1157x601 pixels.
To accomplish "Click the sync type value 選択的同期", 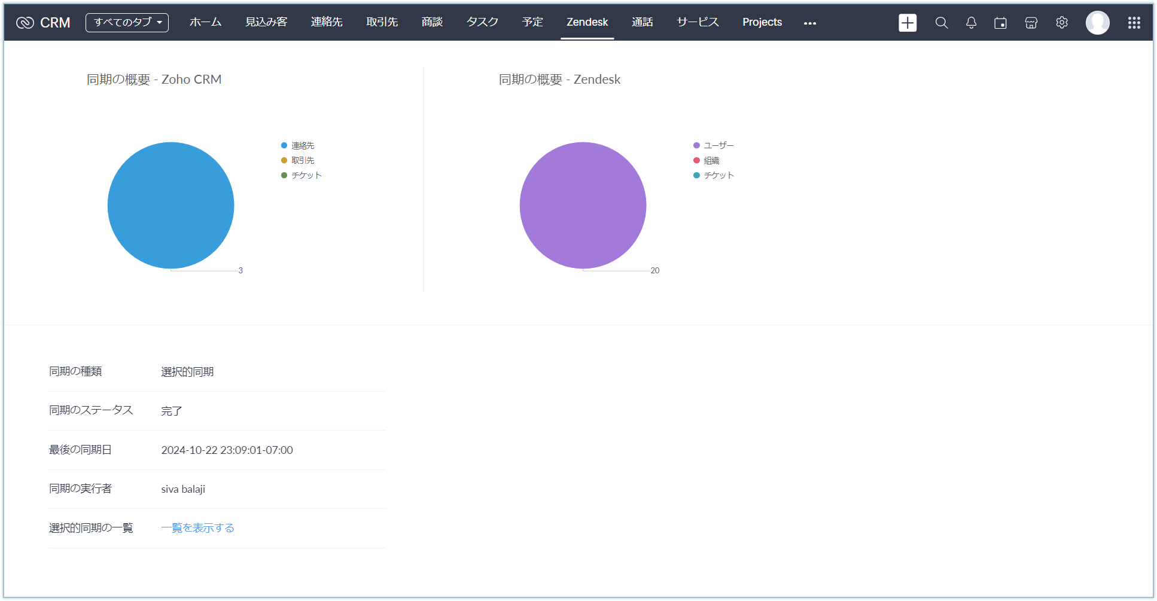I will [187, 372].
